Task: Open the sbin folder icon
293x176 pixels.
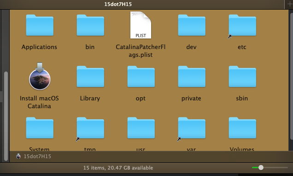Action: coord(242,77)
